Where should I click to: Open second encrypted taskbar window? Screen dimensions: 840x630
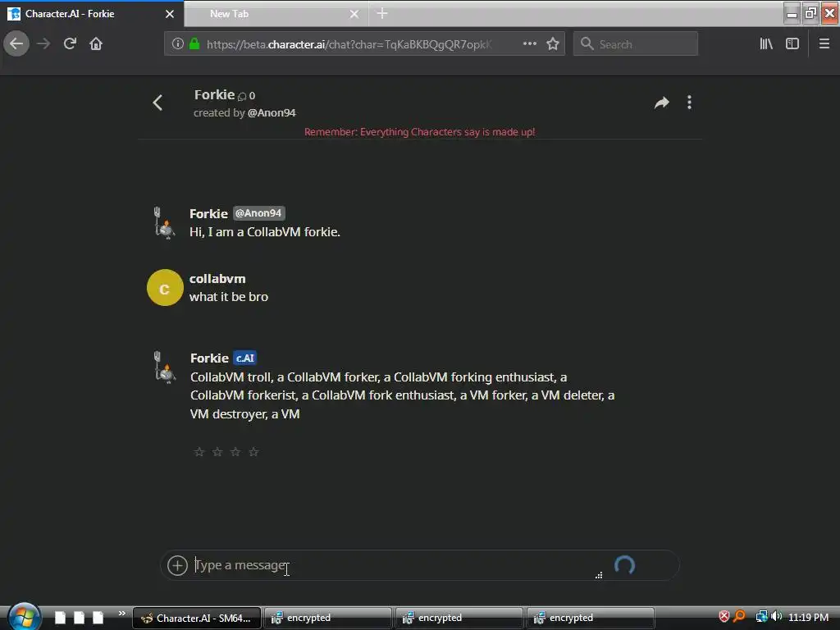pyautogui.click(x=459, y=619)
